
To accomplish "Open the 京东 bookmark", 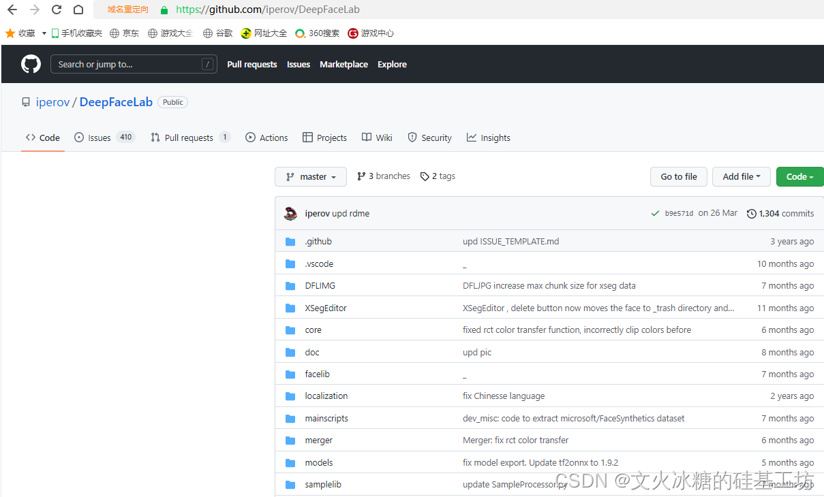I will pos(125,33).
